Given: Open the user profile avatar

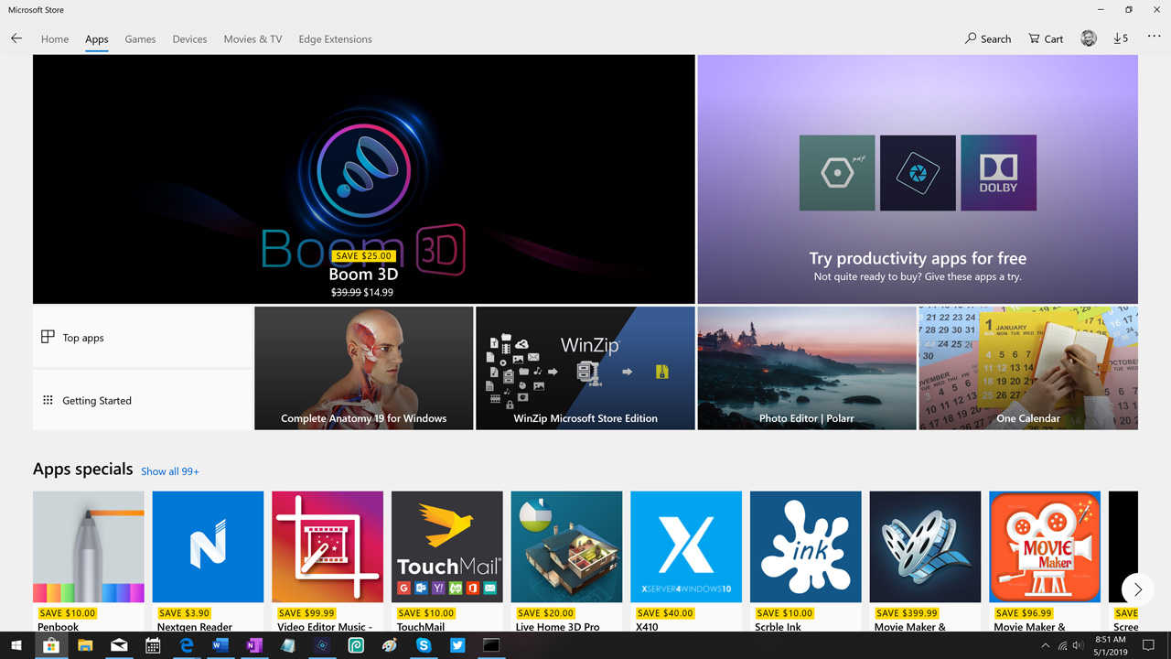Looking at the screenshot, I should tap(1089, 38).
